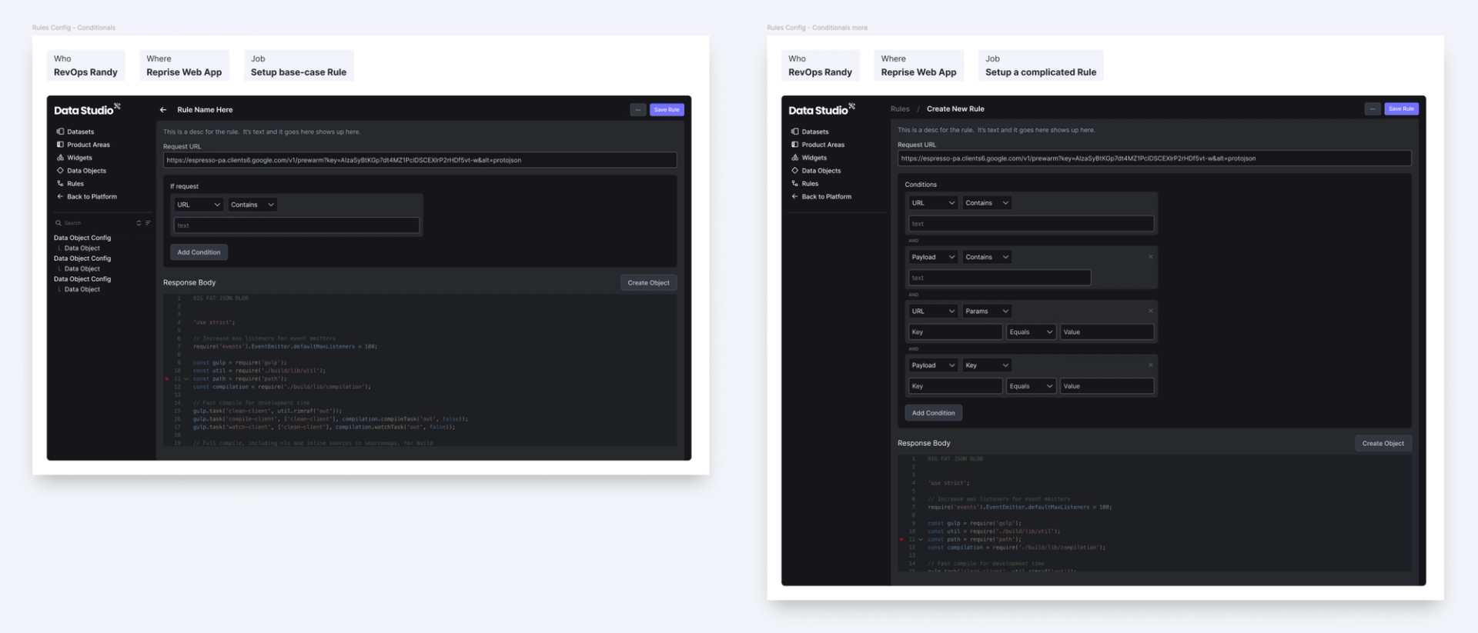
Task: Click the Value field in the URL Params condition
Action: point(1107,332)
